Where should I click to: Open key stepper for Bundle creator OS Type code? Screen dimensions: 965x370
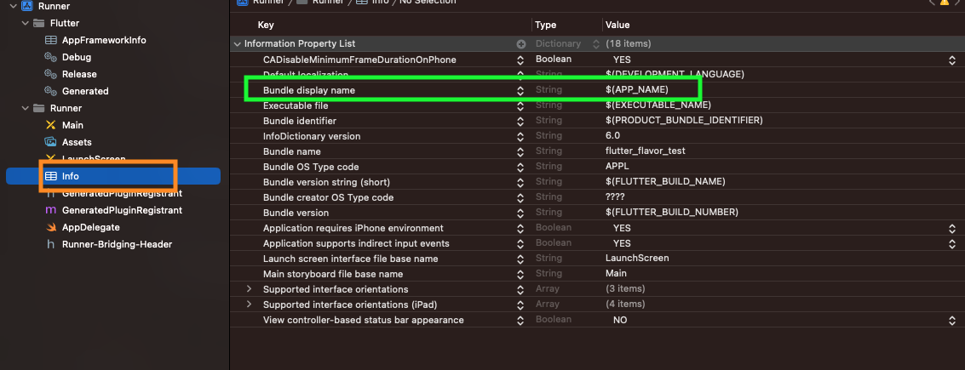coord(520,198)
